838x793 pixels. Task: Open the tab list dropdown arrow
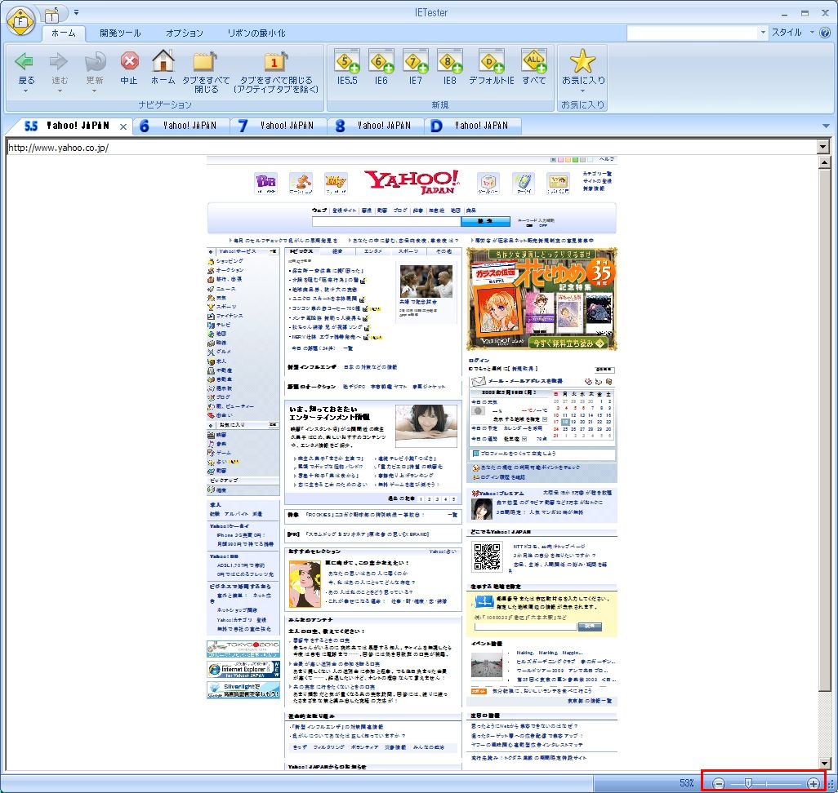point(826,126)
